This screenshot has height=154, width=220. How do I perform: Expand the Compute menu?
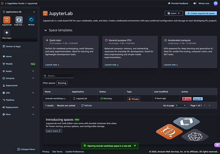coord(33,78)
